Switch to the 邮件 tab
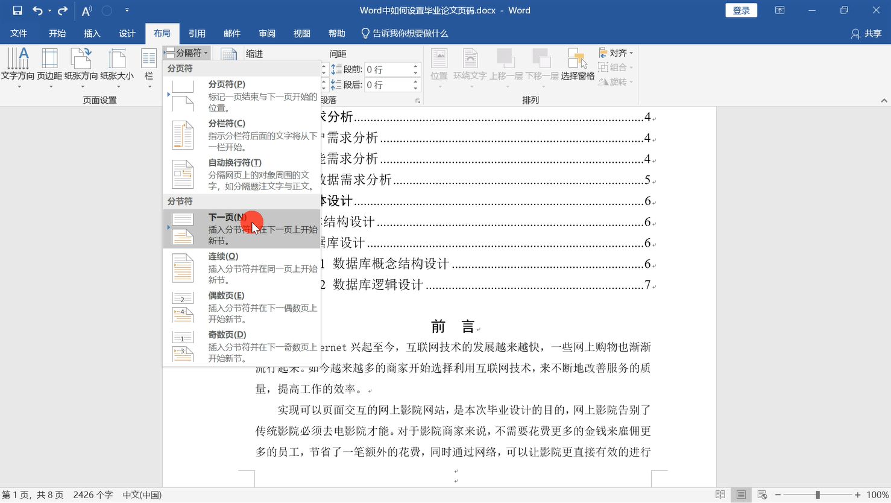 coord(232,33)
